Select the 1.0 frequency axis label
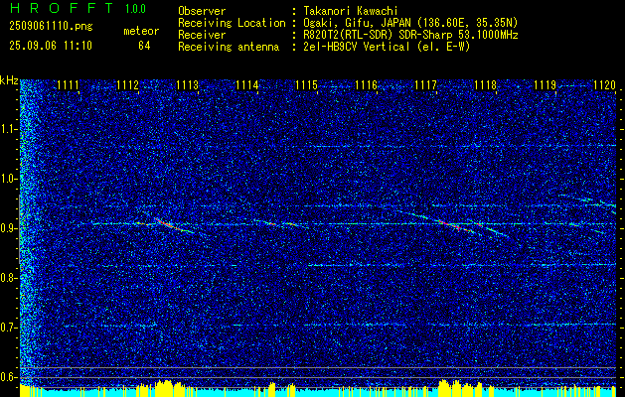The image size is (625, 397). (9, 179)
